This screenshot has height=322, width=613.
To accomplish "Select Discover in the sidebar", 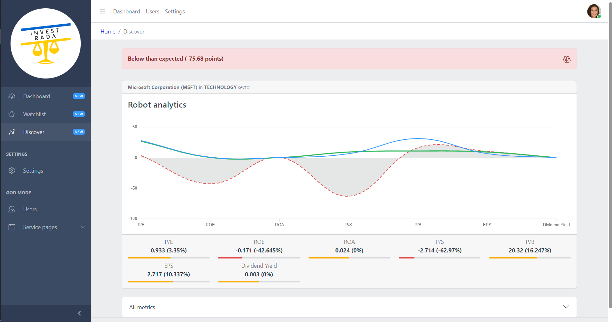I will (x=46, y=132).
